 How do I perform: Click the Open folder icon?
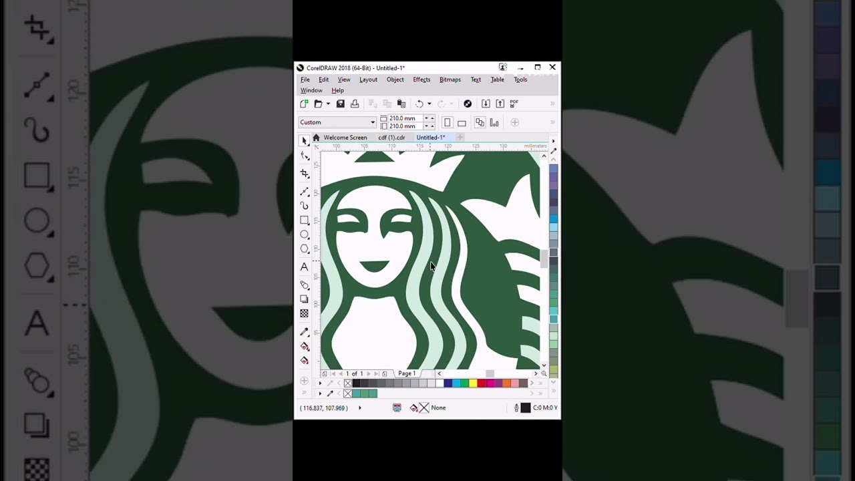click(x=318, y=104)
